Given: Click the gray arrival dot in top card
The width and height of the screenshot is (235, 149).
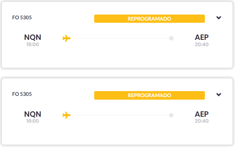Looking at the screenshot, I should click(x=171, y=38).
